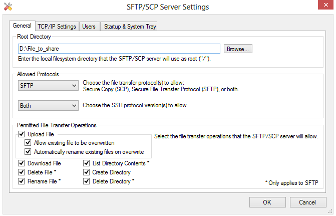Expand the SSH protocol version dropdown
Image resolution: width=336 pixels, height=216 pixels.
click(48, 106)
